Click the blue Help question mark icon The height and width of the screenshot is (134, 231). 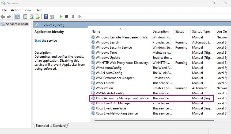pyautogui.click(x=46, y=17)
